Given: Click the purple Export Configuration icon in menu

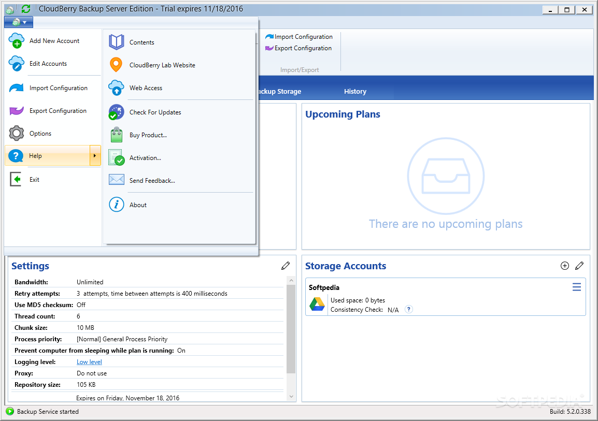Looking at the screenshot, I should pyautogui.click(x=17, y=111).
